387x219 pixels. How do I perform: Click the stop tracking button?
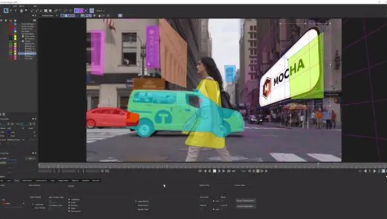click(x=257, y=171)
